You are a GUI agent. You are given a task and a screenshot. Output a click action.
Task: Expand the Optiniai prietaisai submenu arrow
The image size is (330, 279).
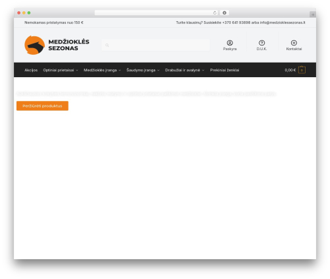coord(77,70)
